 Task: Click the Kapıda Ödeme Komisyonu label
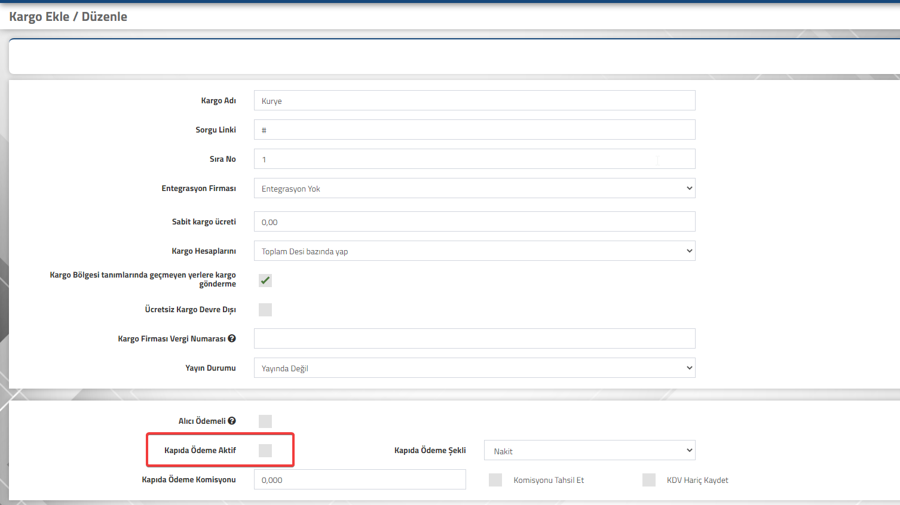189,479
